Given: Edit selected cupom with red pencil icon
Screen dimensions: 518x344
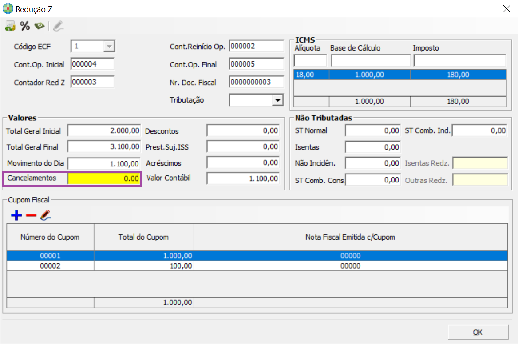Looking at the screenshot, I should tap(46, 215).
